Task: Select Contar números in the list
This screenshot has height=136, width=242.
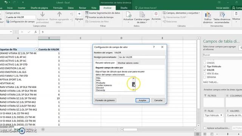Action: 104,85
